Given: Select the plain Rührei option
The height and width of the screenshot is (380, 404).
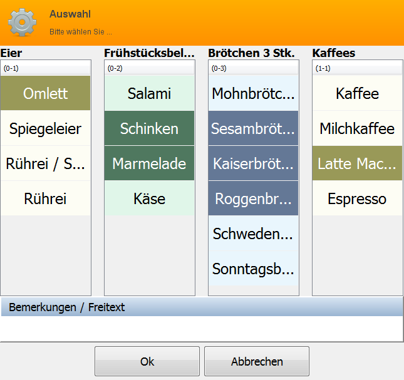Looking at the screenshot, I should [46, 199].
